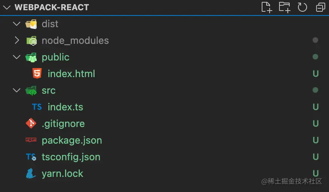Refresh the Explorer file tree
This screenshot has height=192, width=329.
coord(302,7)
